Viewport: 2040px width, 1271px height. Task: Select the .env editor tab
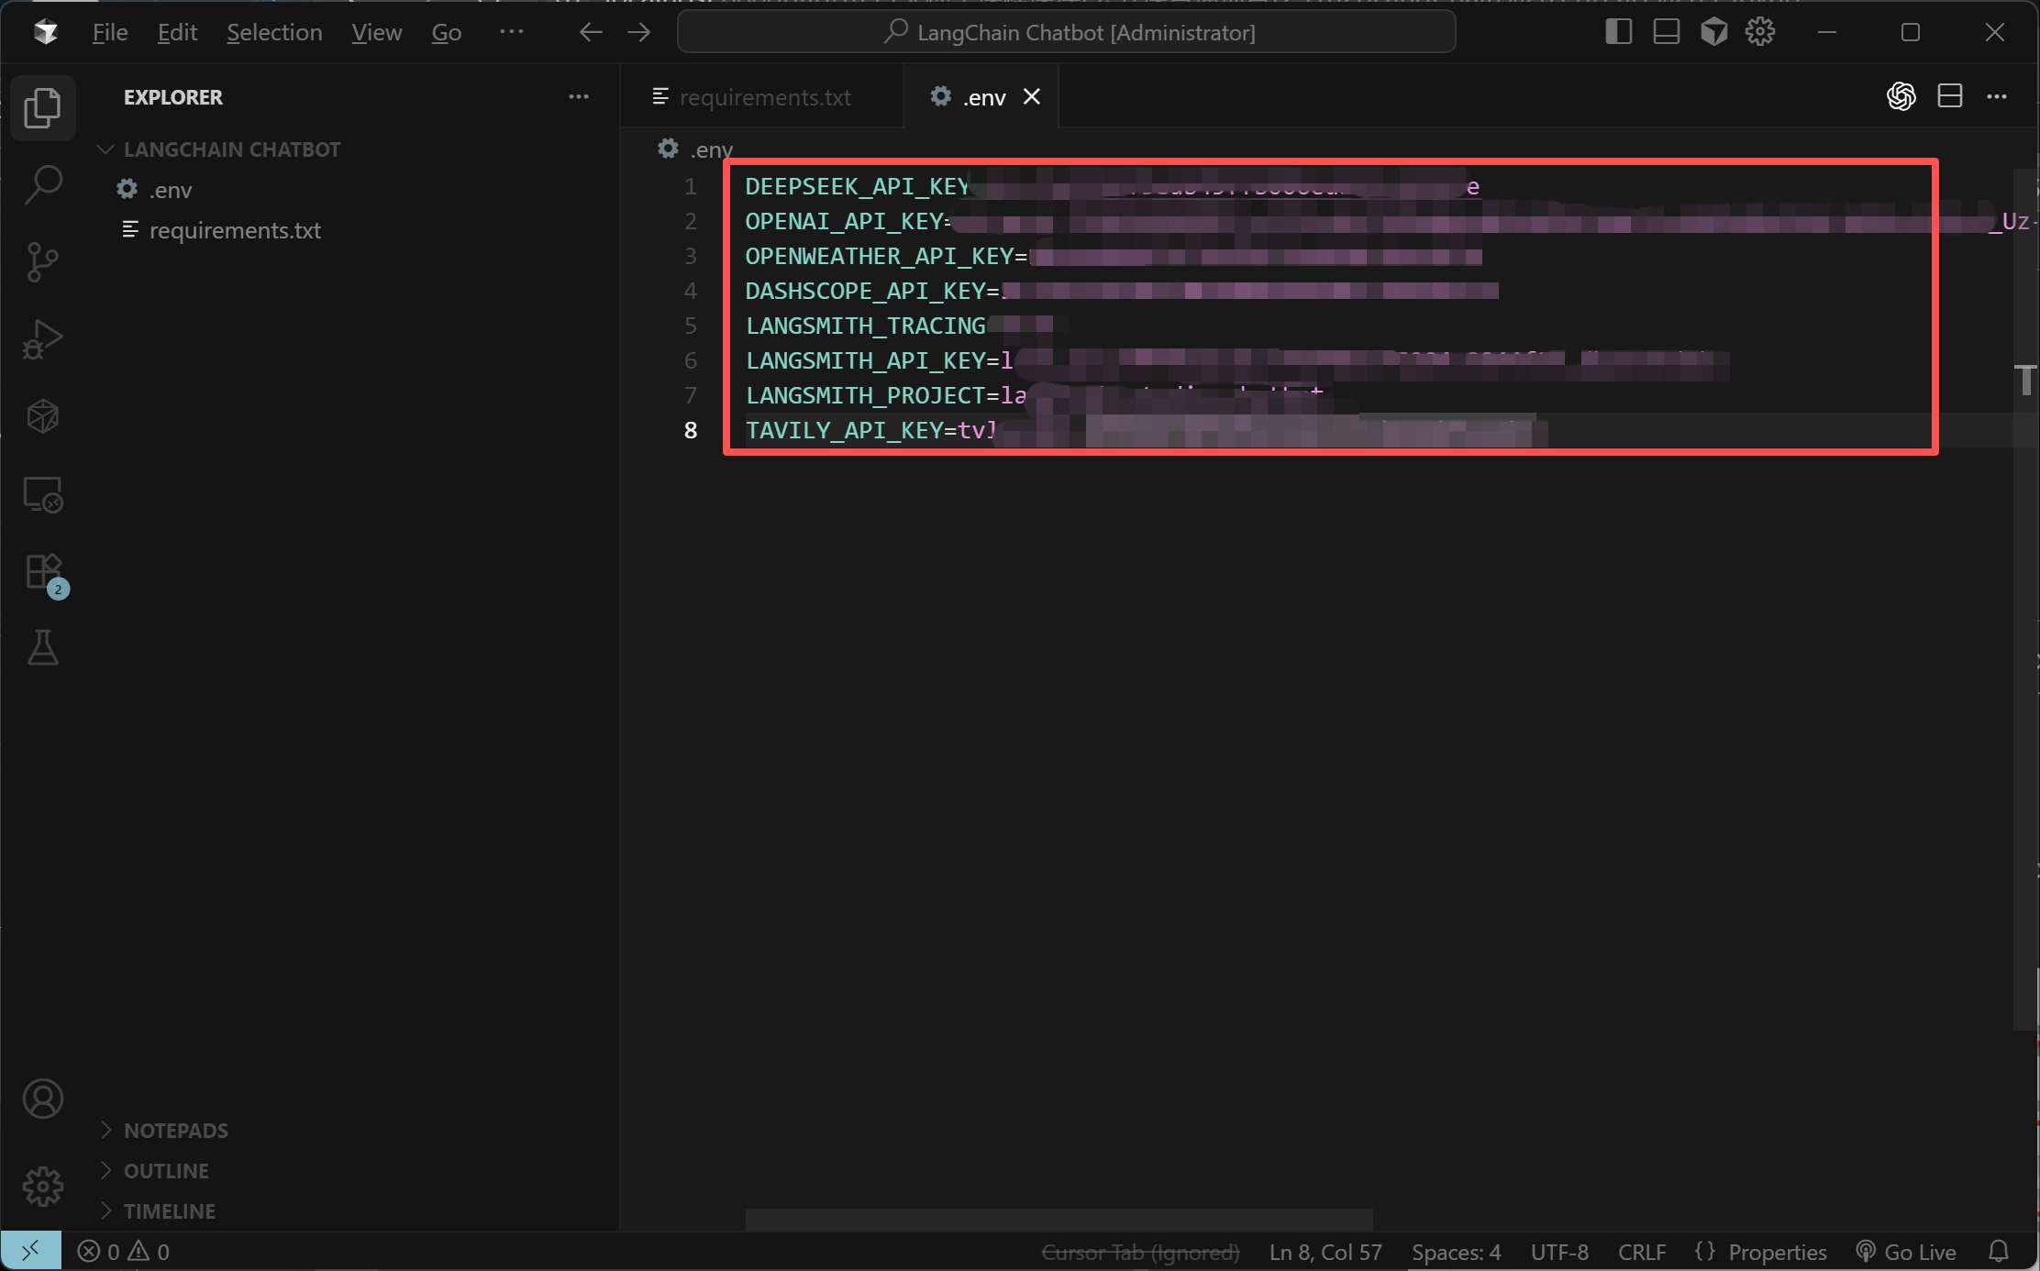(x=981, y=96)
